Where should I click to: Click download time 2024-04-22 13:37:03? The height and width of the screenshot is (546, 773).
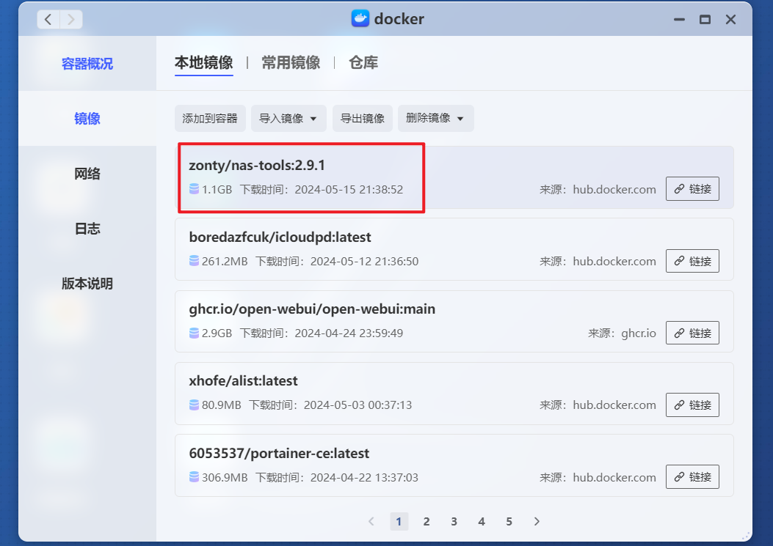coord(364,478)
